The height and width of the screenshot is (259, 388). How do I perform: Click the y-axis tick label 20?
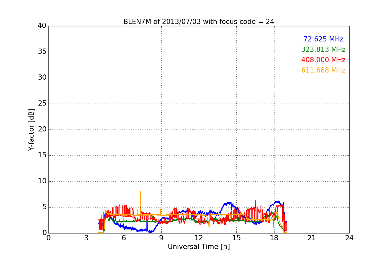[42, 129]
